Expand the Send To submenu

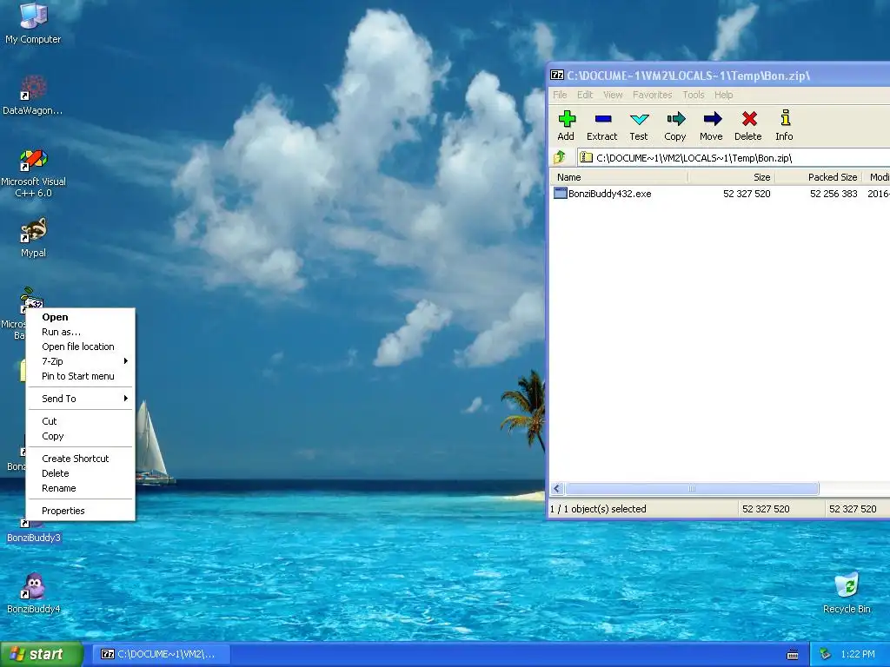[81, 399]
